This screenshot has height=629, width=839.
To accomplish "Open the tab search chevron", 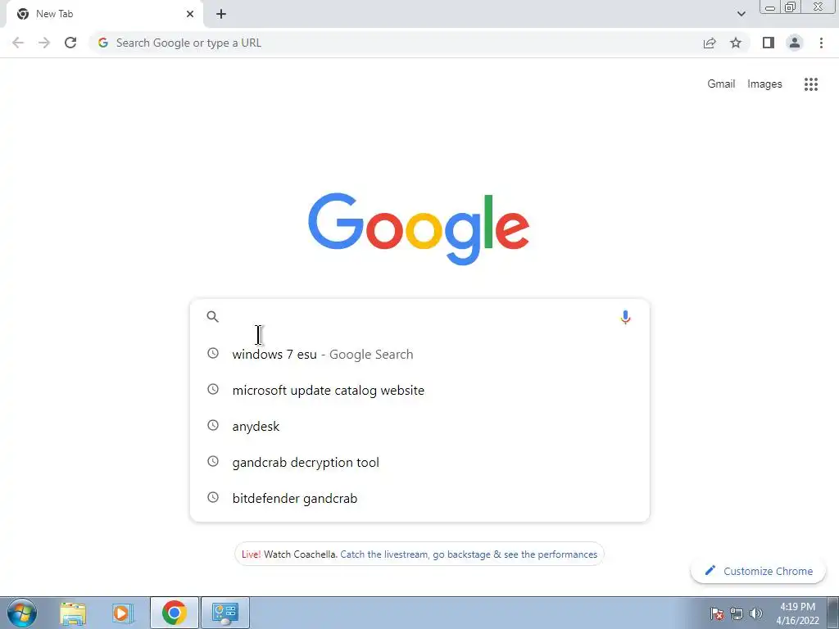I will pos(741,14).
